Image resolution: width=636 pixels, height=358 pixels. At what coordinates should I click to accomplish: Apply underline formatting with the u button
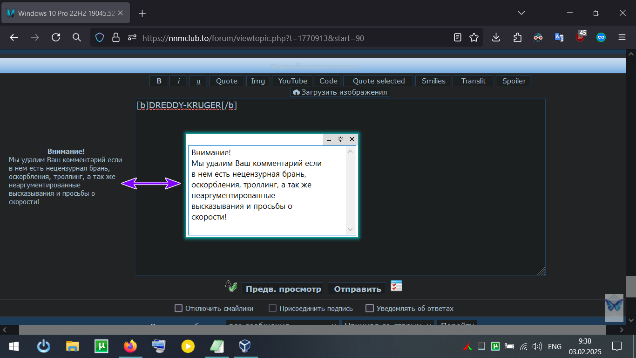point(198,81)
